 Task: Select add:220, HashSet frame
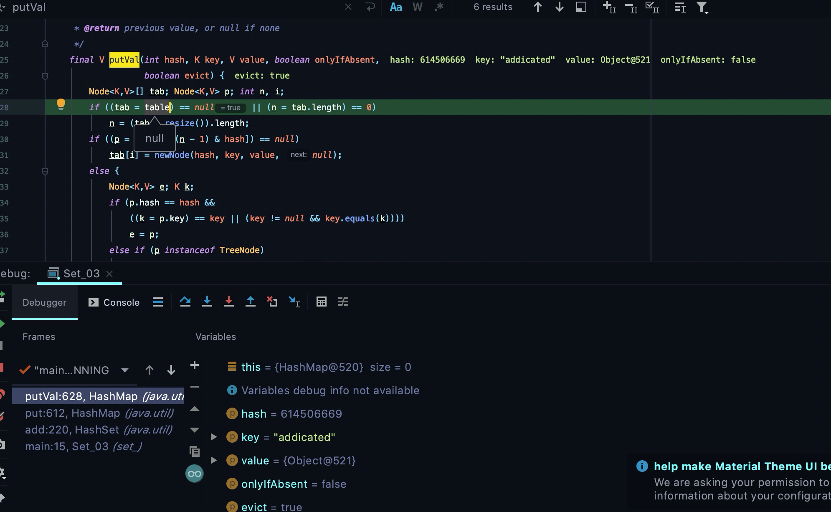tap(98, 430)
